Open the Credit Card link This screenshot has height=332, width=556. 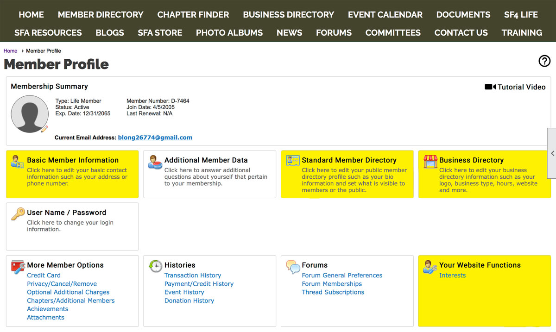pos(44,276)
